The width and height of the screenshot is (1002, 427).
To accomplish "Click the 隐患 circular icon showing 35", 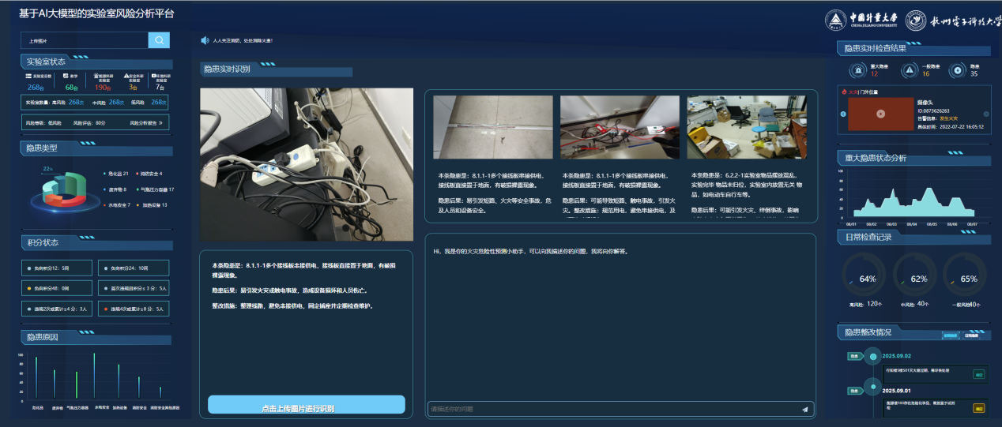I will [958, 70].
